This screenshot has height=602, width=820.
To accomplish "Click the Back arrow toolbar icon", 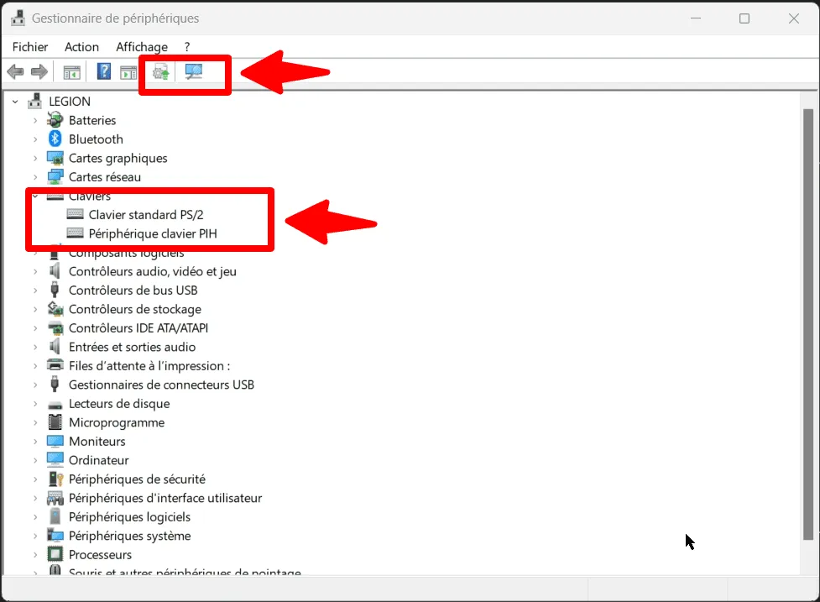I will point(16,71).
